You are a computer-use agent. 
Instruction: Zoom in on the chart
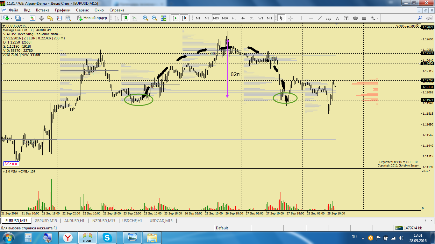click(146, 18)
